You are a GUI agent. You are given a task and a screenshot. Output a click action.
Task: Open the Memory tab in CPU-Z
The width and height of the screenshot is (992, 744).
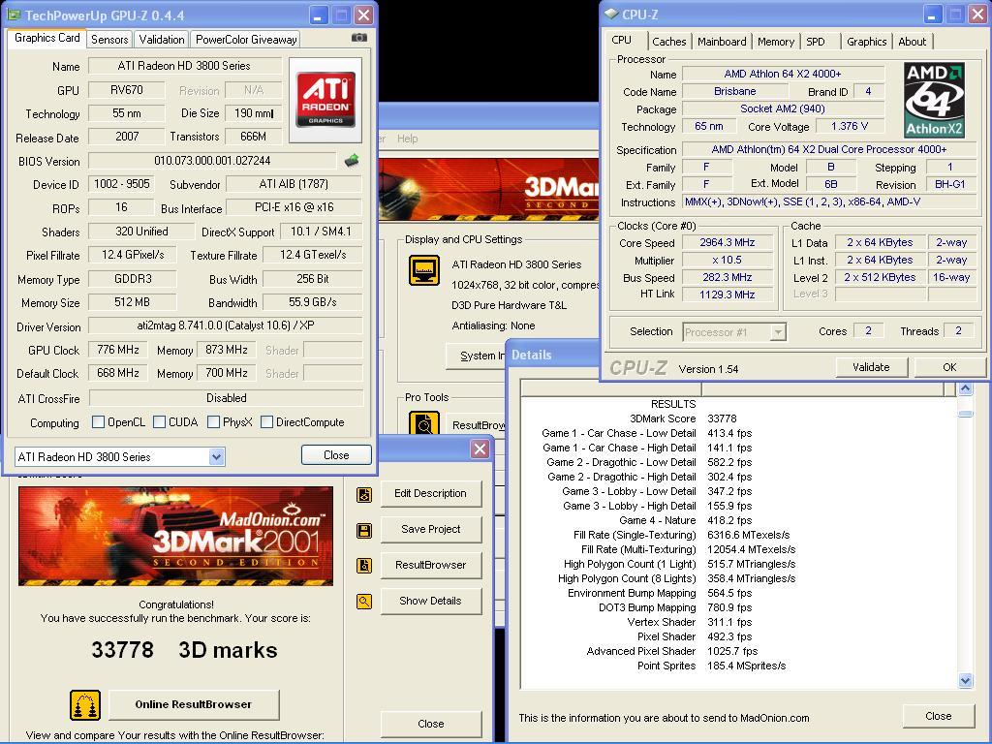pos(776,42)
